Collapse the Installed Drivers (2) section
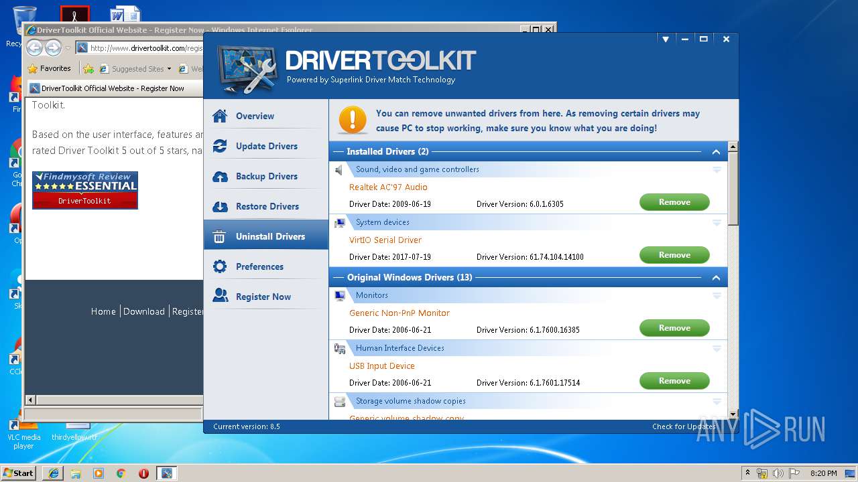 [x=716, y=152]
